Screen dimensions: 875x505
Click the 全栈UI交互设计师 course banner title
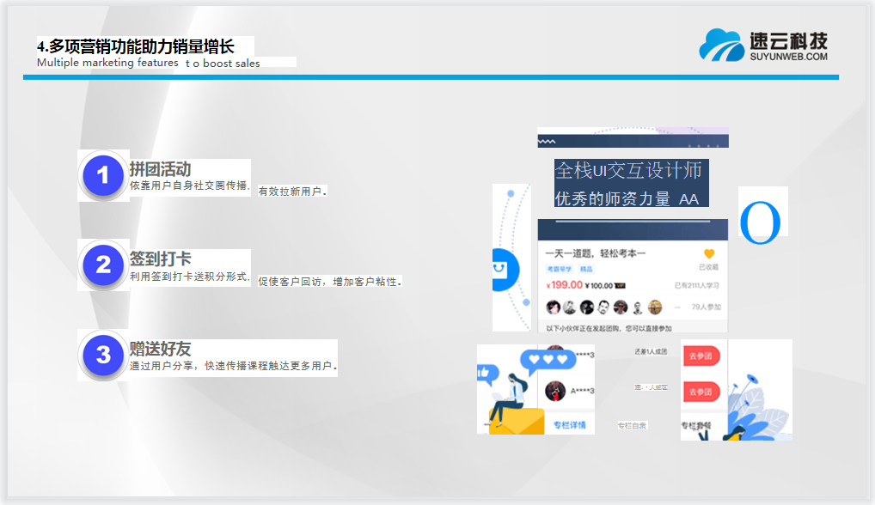(x=628, y=170)
